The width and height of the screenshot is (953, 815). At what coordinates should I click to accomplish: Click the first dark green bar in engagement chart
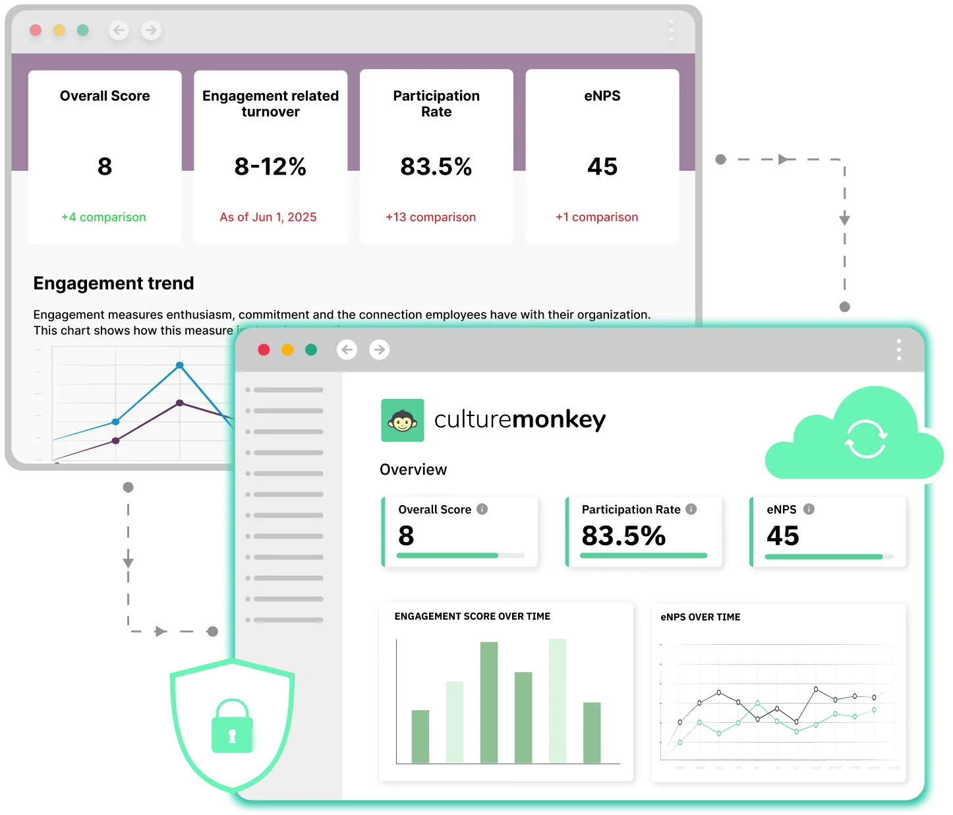click(x=420, y=737)
